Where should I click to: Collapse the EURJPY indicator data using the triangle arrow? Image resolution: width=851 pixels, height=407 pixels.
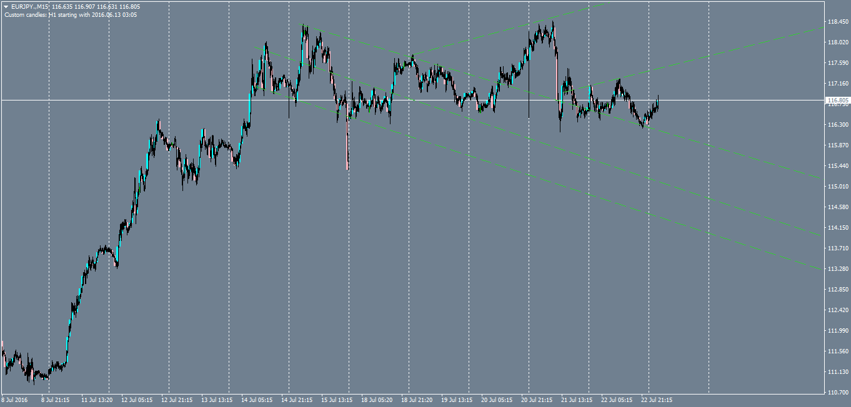pyautogui.click(x=6, y=6)
